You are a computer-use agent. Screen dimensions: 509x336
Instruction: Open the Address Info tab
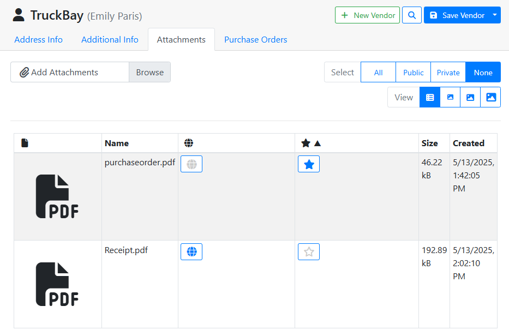[x=38, y=40]
